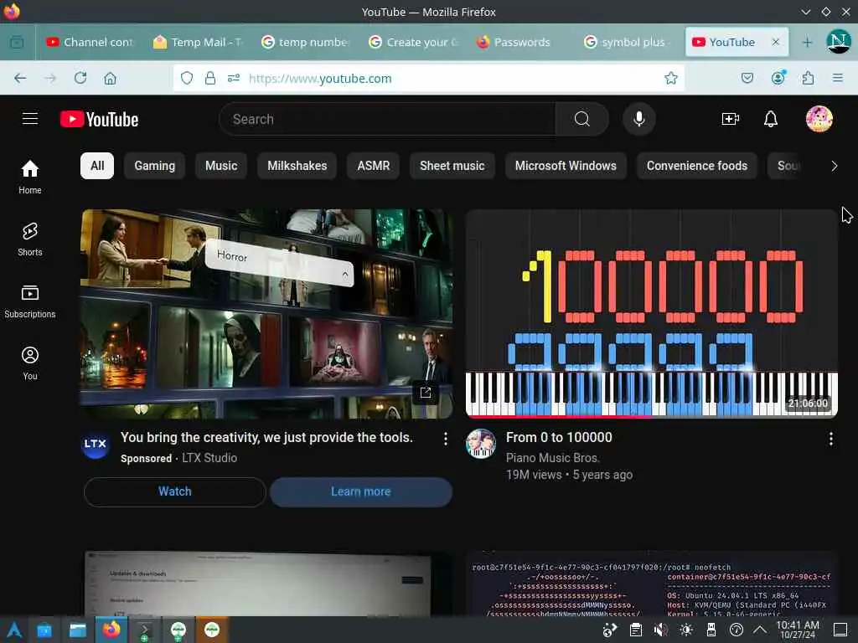Open the Pocket save button
Viewport: 858px width, 643px height.
point(747,78)
